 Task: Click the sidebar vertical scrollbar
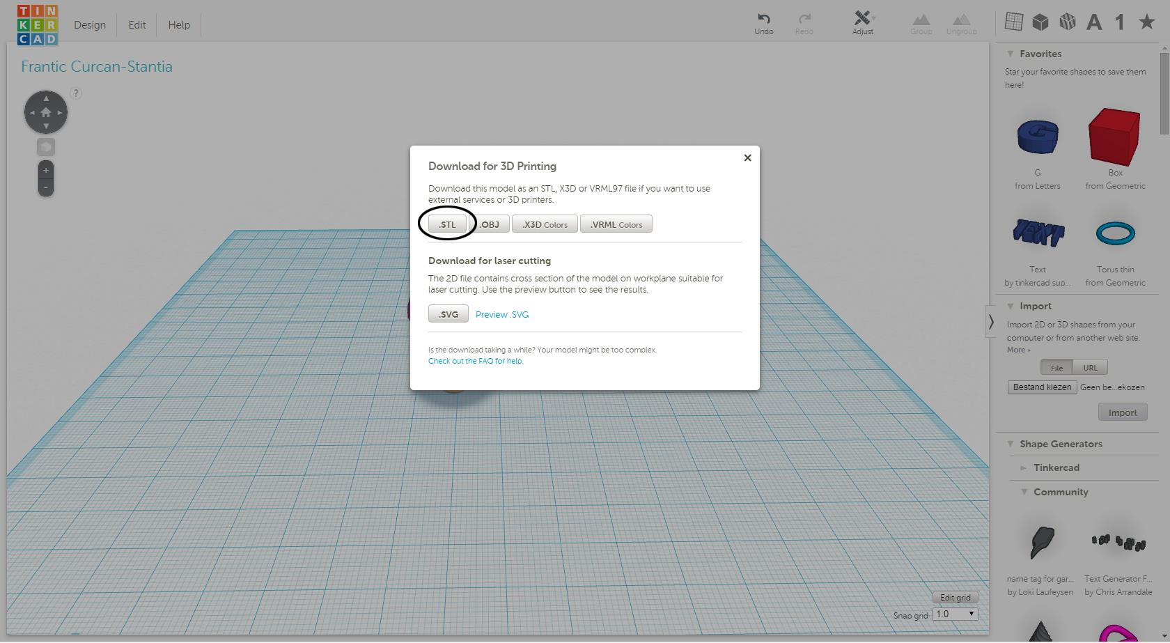pyautogui.click(x=1164, y=92)
